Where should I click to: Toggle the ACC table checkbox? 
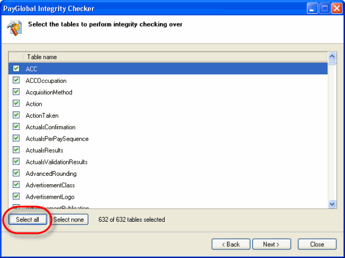click(x=16, y=68)
